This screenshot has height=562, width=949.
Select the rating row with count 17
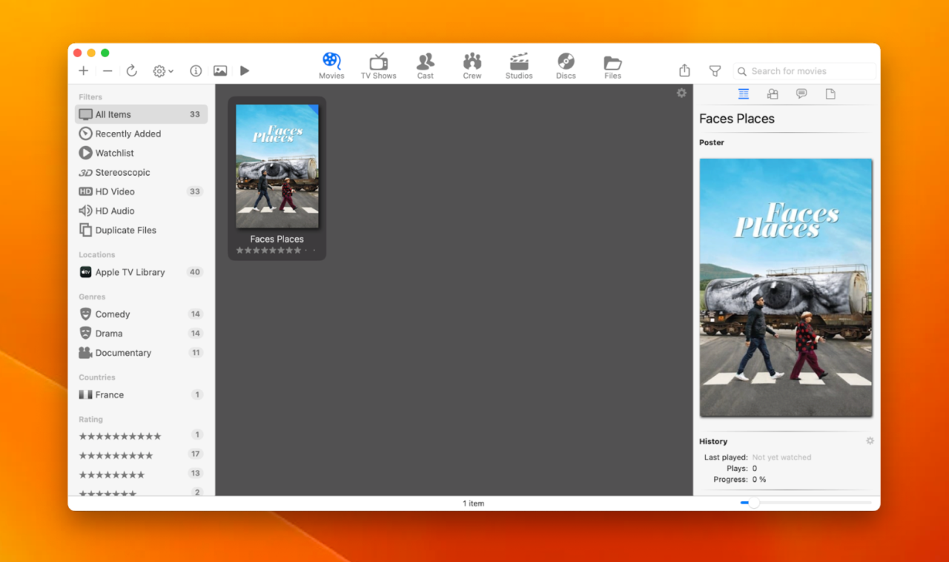click(x=141, y=455)
